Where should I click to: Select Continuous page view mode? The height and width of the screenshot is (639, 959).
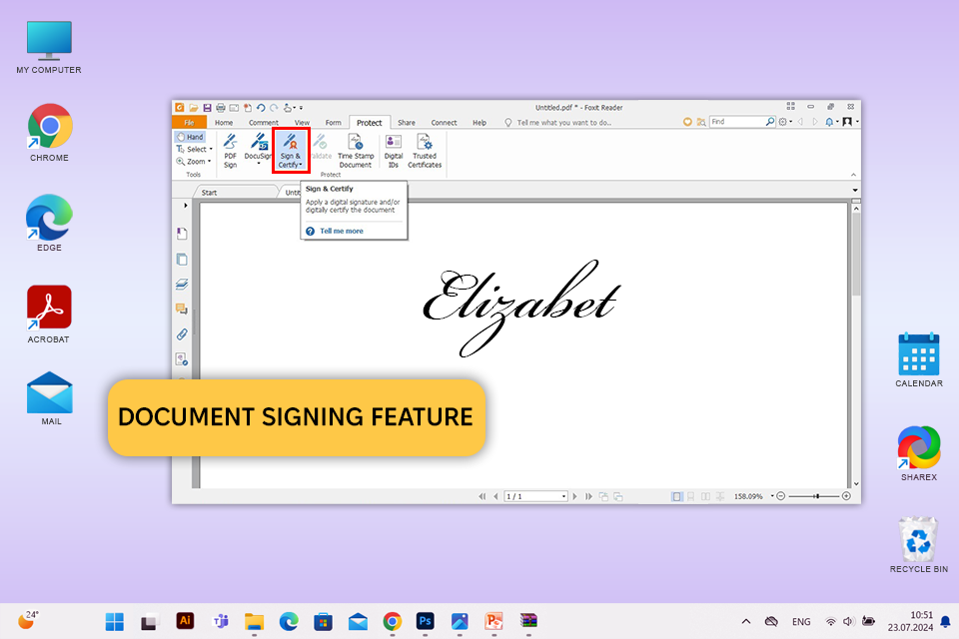coord(690,496)
